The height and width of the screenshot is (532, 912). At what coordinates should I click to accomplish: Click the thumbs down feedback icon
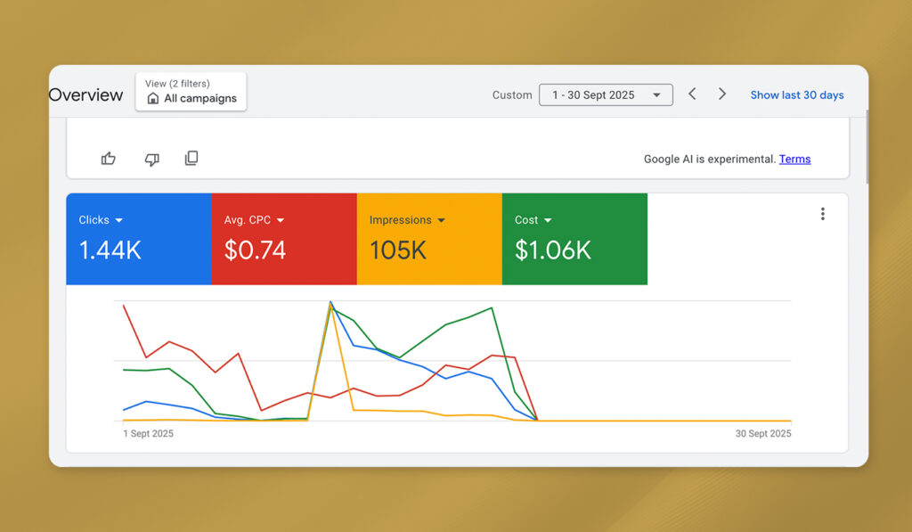point(151,159)
